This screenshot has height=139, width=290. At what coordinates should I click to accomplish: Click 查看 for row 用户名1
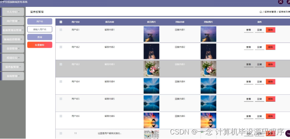249,30
